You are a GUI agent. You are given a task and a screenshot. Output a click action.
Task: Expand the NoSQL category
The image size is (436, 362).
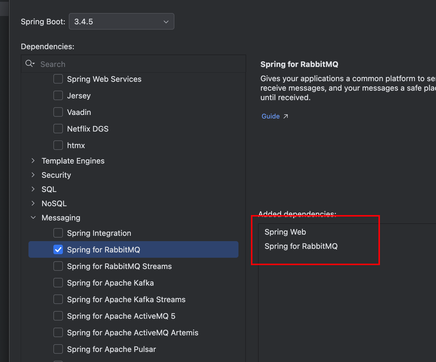(x=33, y=203)
